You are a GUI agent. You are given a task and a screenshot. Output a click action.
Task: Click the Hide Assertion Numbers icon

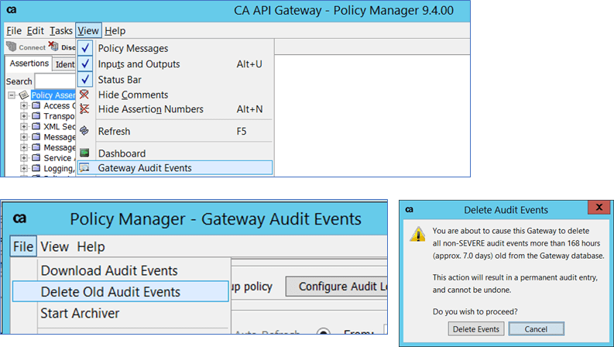coord(84,109)
